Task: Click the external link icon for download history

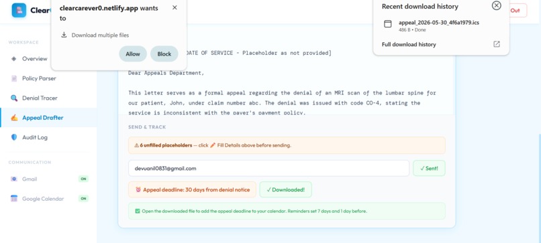Action: pos(497,44)
